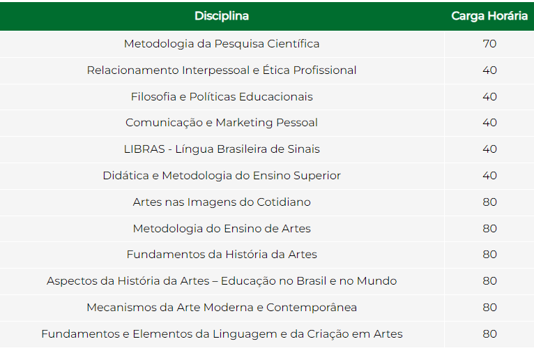Click hours value for Artes nas Imagens
Viewport: 534px width, 353px height.
[489, 202]
